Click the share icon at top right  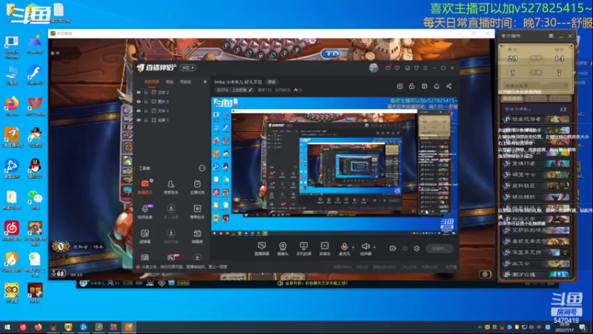448,86
